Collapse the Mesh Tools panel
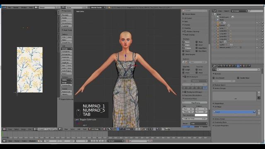 coord(67,30)
